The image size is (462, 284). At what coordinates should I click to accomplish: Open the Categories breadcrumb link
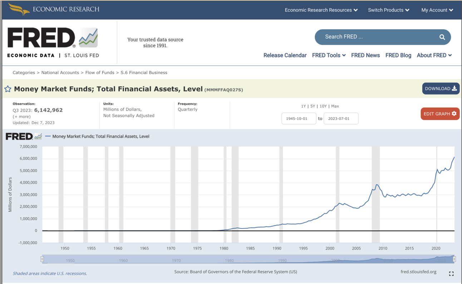pyautogui.click(x=24, y=73)
